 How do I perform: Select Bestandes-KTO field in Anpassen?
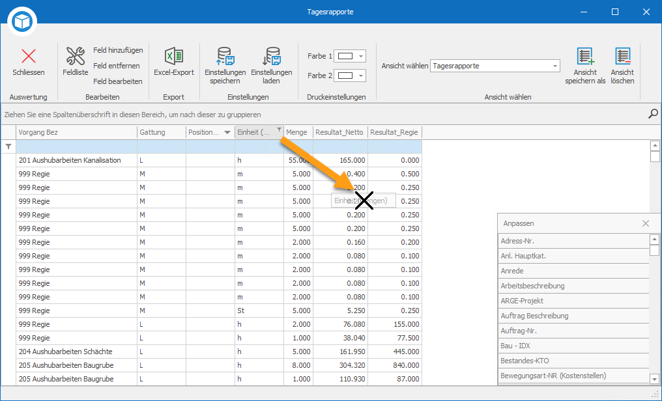(x=573, y=361)
